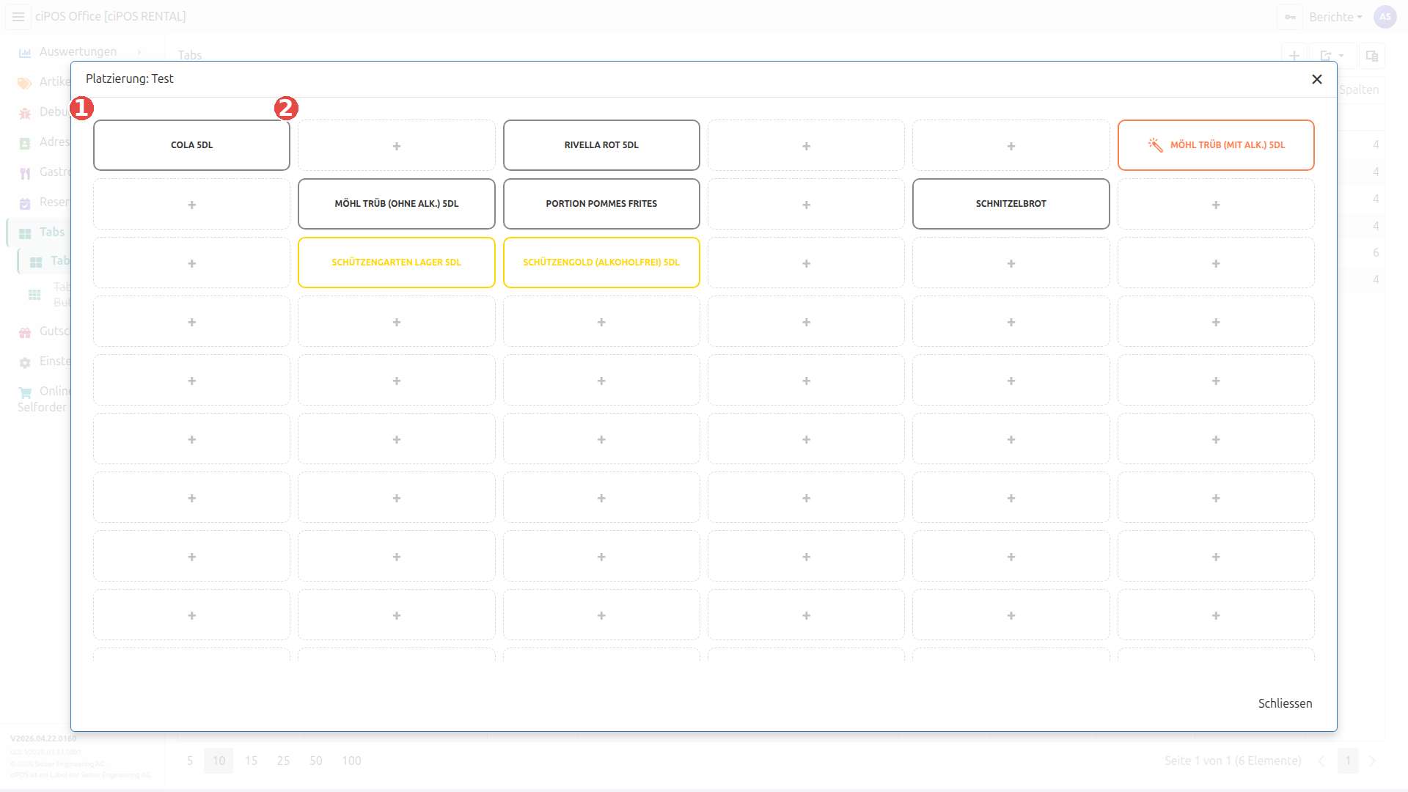Expand the Auswertungen chevron in sidebar
The width and height of the screenshot is (1408, 792).
pos(139,52)
